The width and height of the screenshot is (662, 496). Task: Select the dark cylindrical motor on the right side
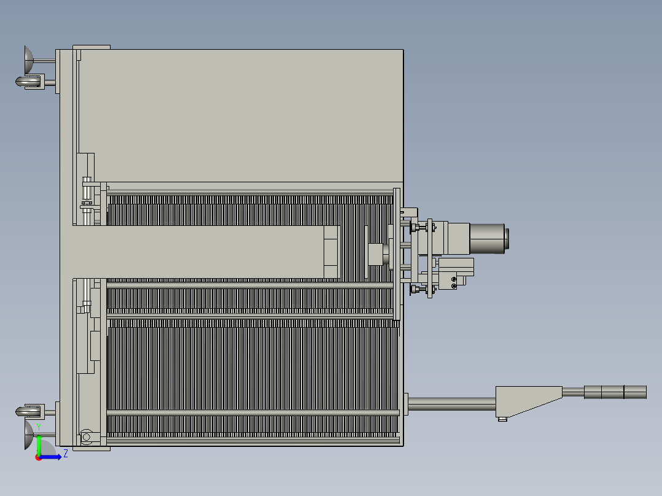point(489,239)
